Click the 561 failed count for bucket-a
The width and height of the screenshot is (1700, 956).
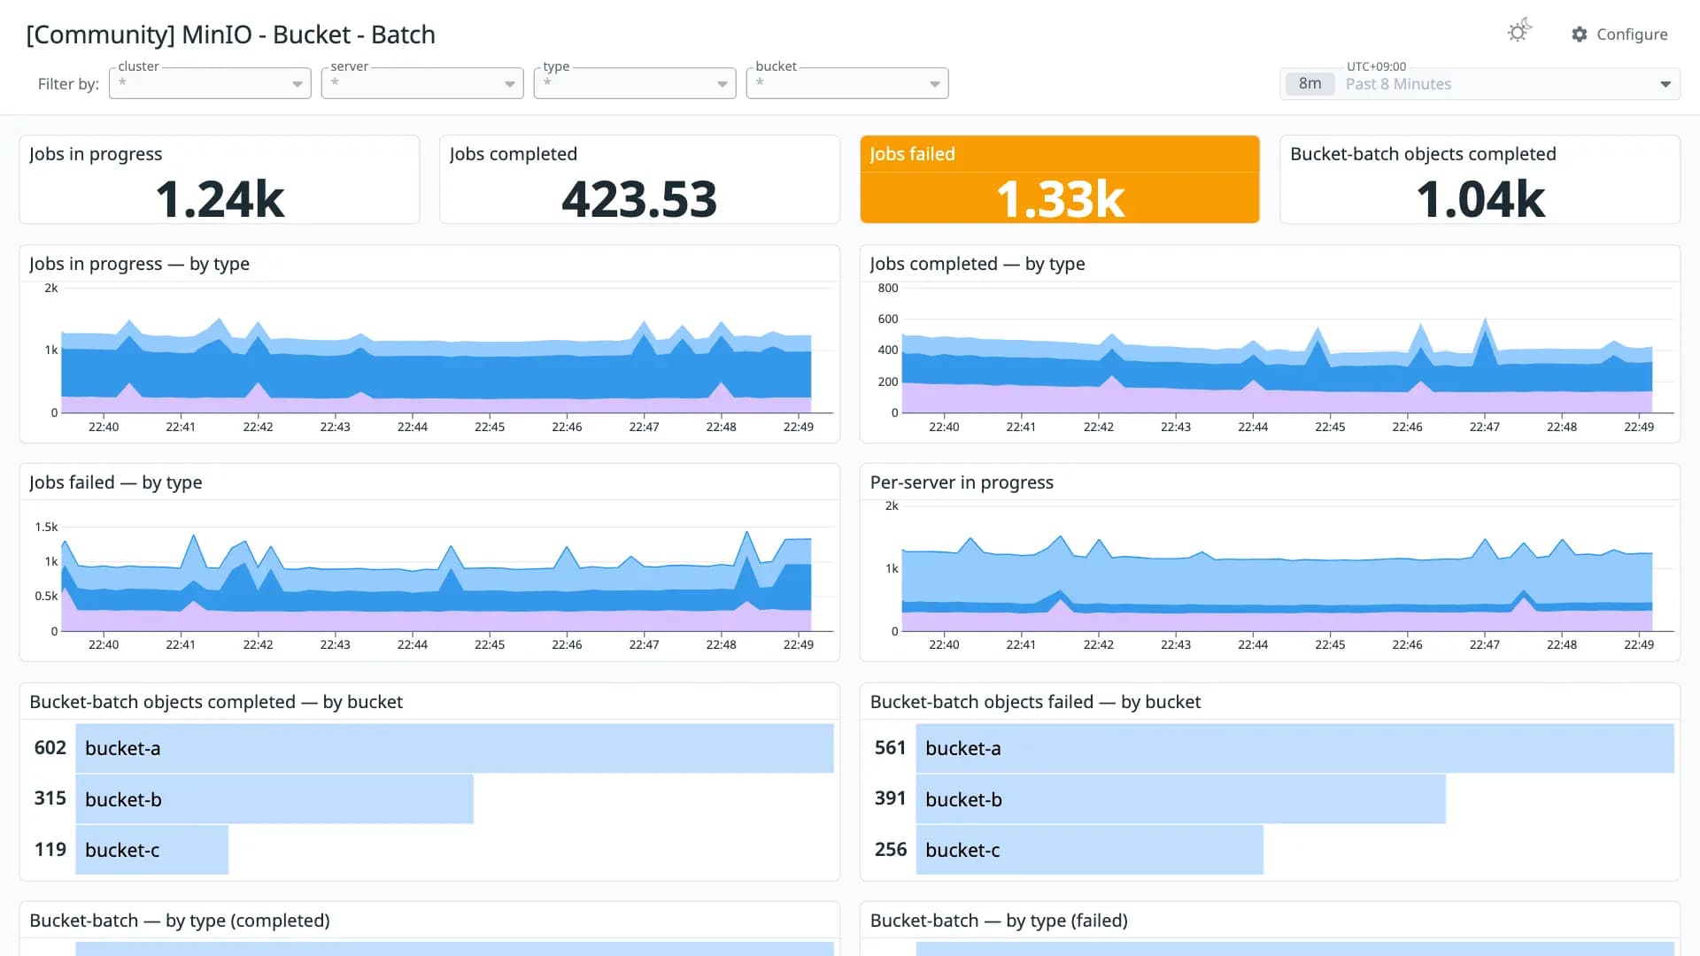pos(891,748)
